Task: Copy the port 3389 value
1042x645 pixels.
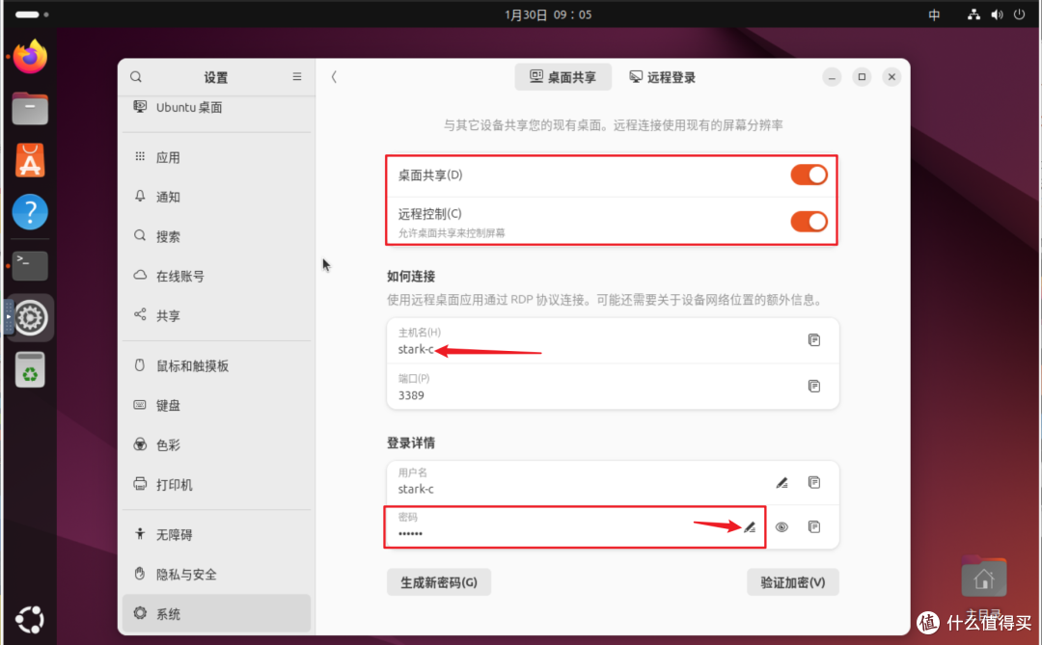Action: (x=814, y=386)
